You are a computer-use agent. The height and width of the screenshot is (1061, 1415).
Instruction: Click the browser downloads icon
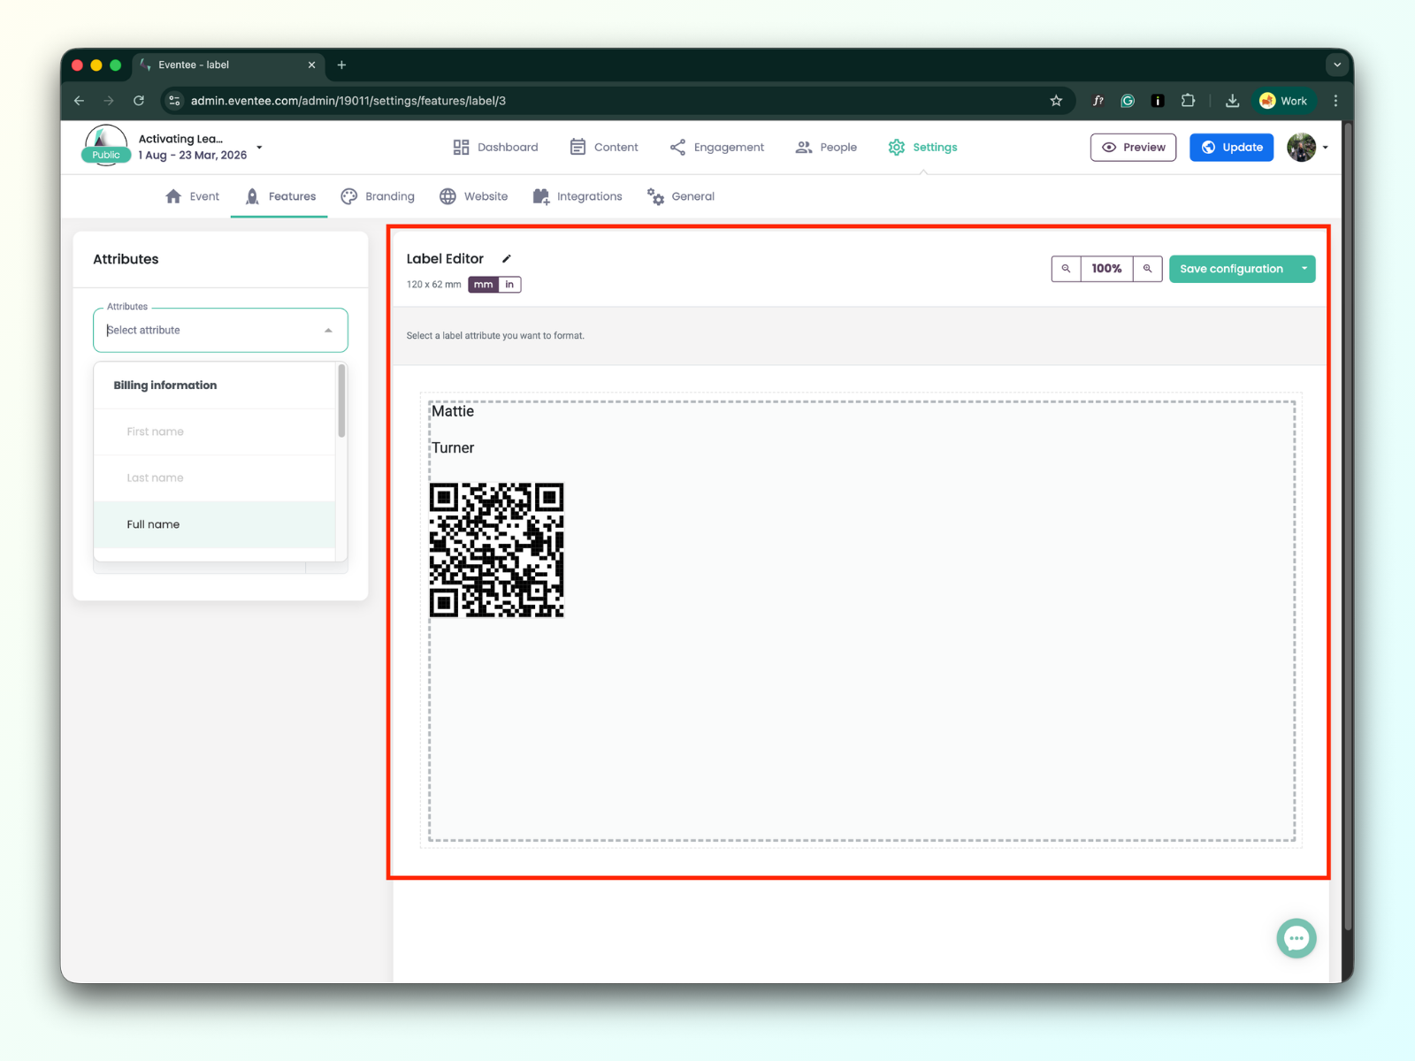1232,101
